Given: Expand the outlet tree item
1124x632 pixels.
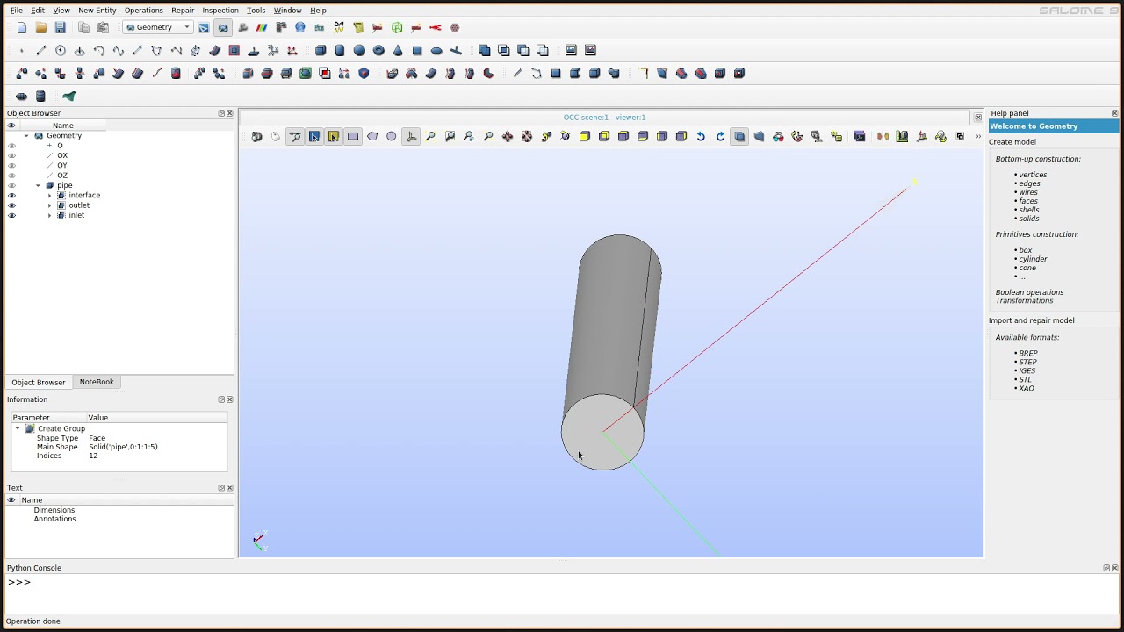Looking at the screenshot, I should pos(49,205).
